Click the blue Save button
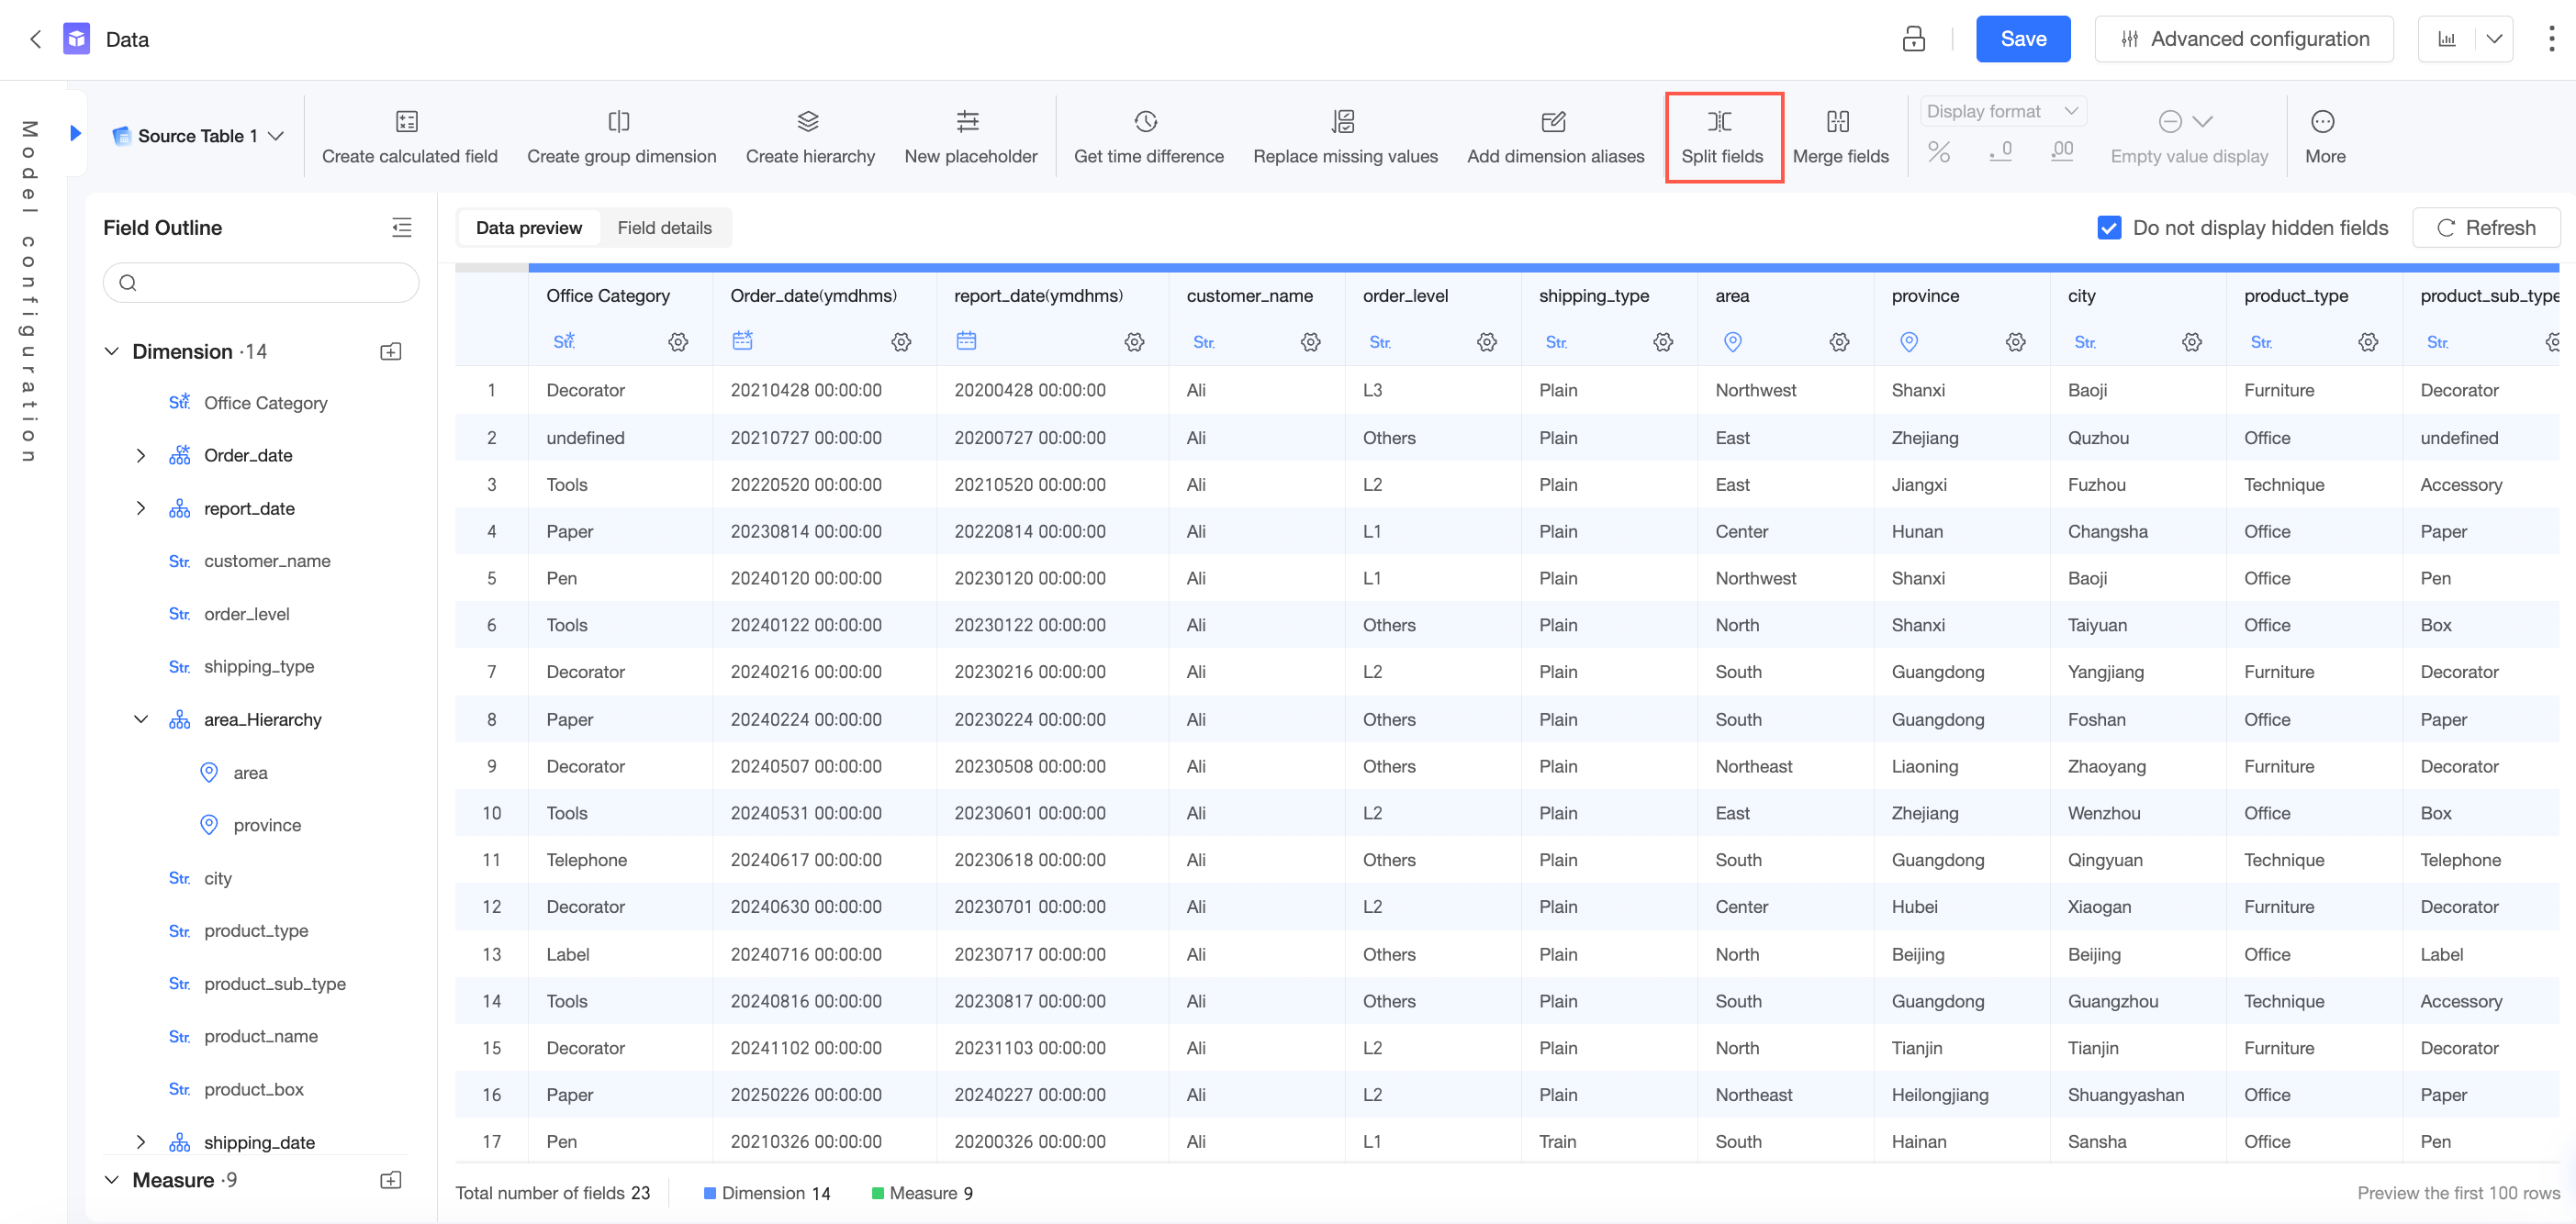 [x=2022, y=39]
